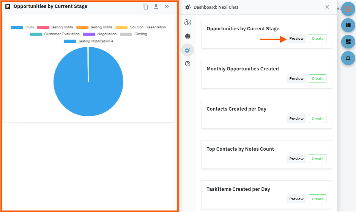Download the Opportunities by Current Stage chart
Image resolution: width=356 pixels, height=212 pixels.
pos(156,6)
